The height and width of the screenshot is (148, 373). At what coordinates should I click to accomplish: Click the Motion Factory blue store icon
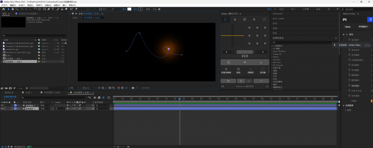pos(370,19)
